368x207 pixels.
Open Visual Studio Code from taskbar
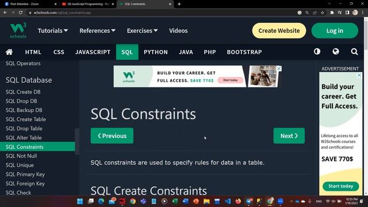(x=228, y=201)
